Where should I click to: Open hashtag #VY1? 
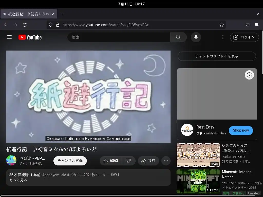[115, 175]
